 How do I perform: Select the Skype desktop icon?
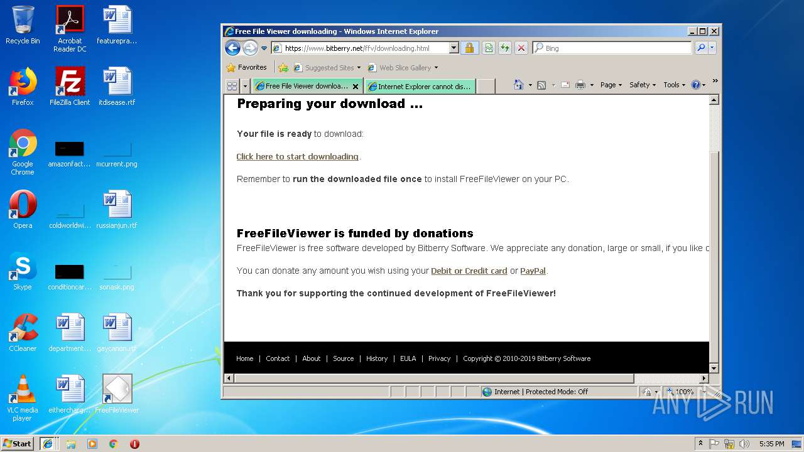(x=23, y=271)
